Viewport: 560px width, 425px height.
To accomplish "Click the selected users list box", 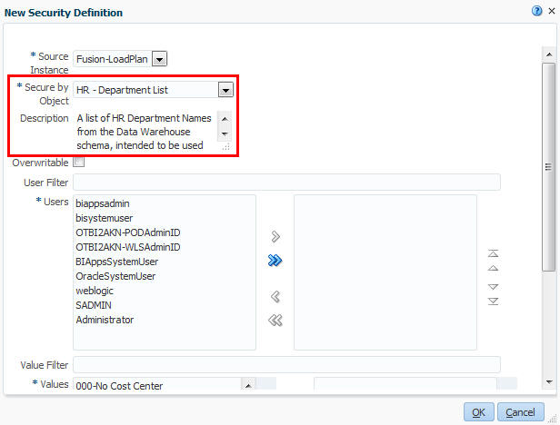I will (x=385, y=272).
